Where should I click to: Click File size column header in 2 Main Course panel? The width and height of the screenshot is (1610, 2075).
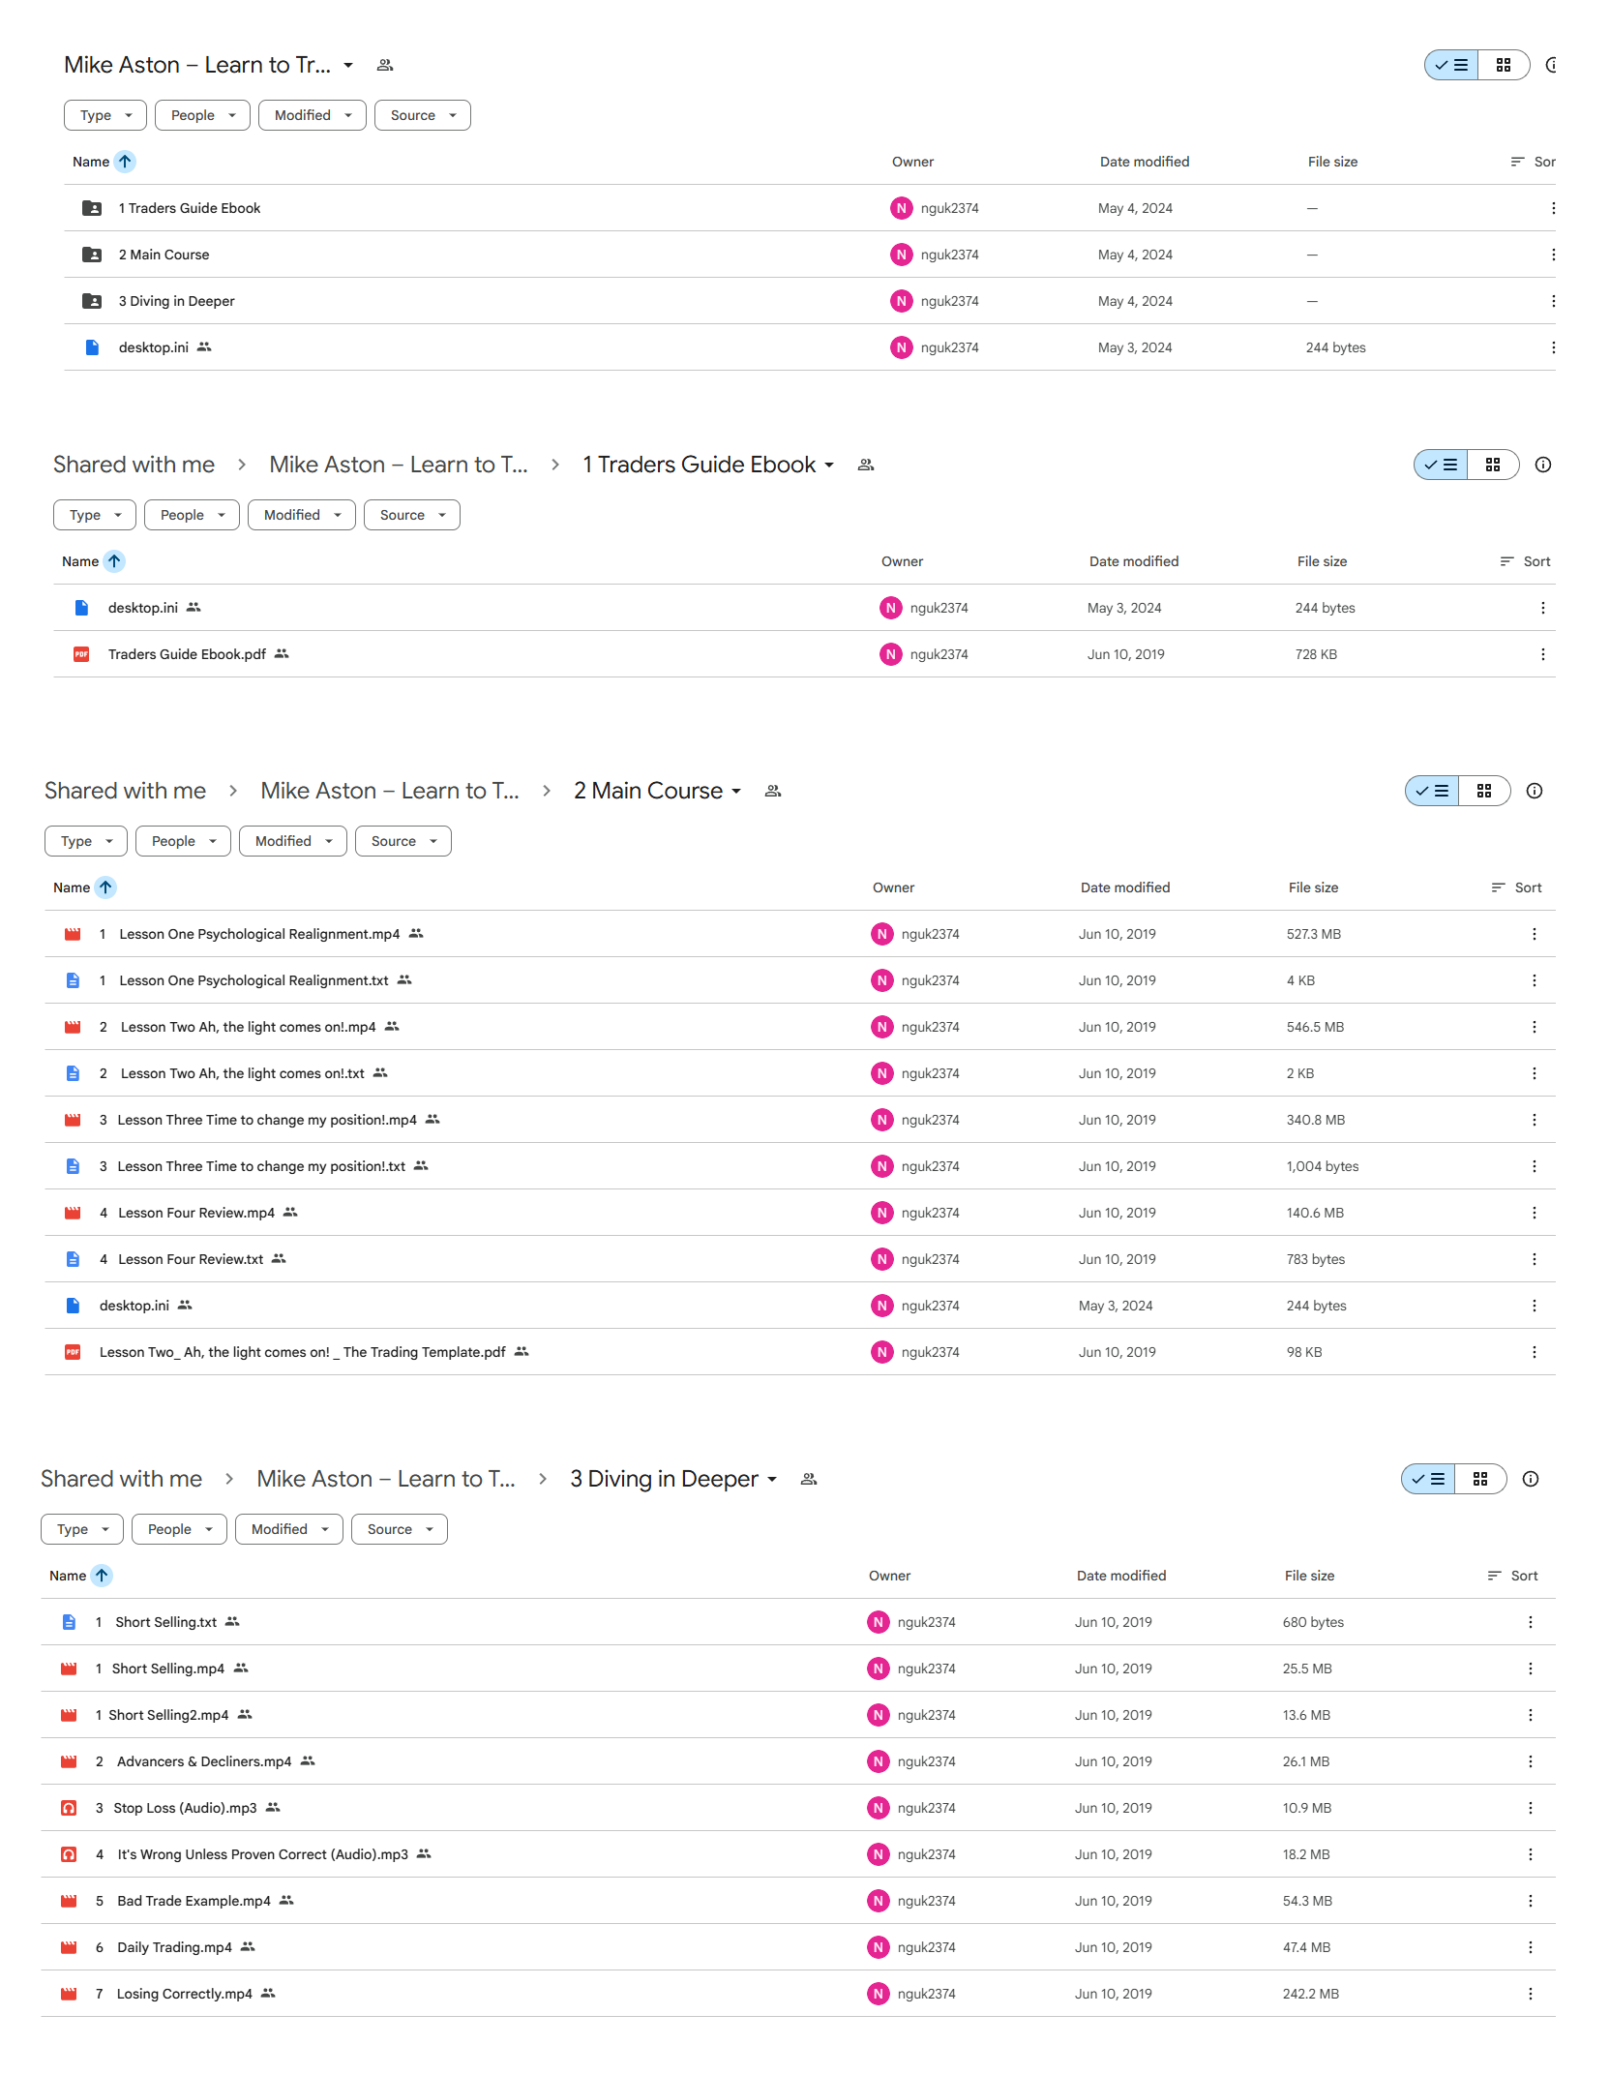tap(1313, 887)
